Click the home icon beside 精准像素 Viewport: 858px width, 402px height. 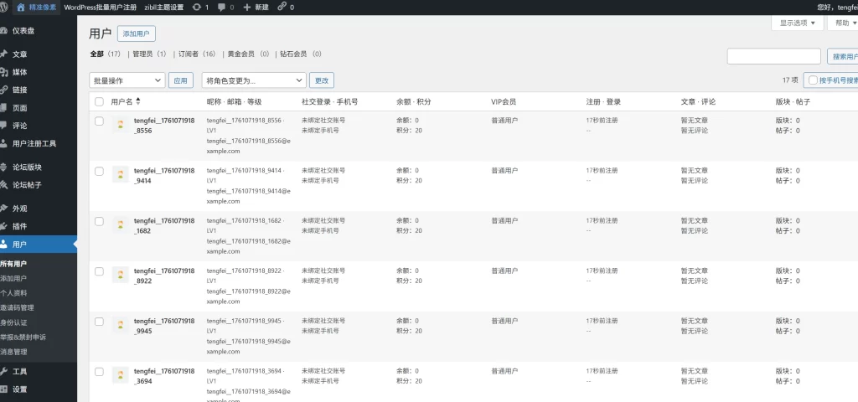tap(22, 7)
